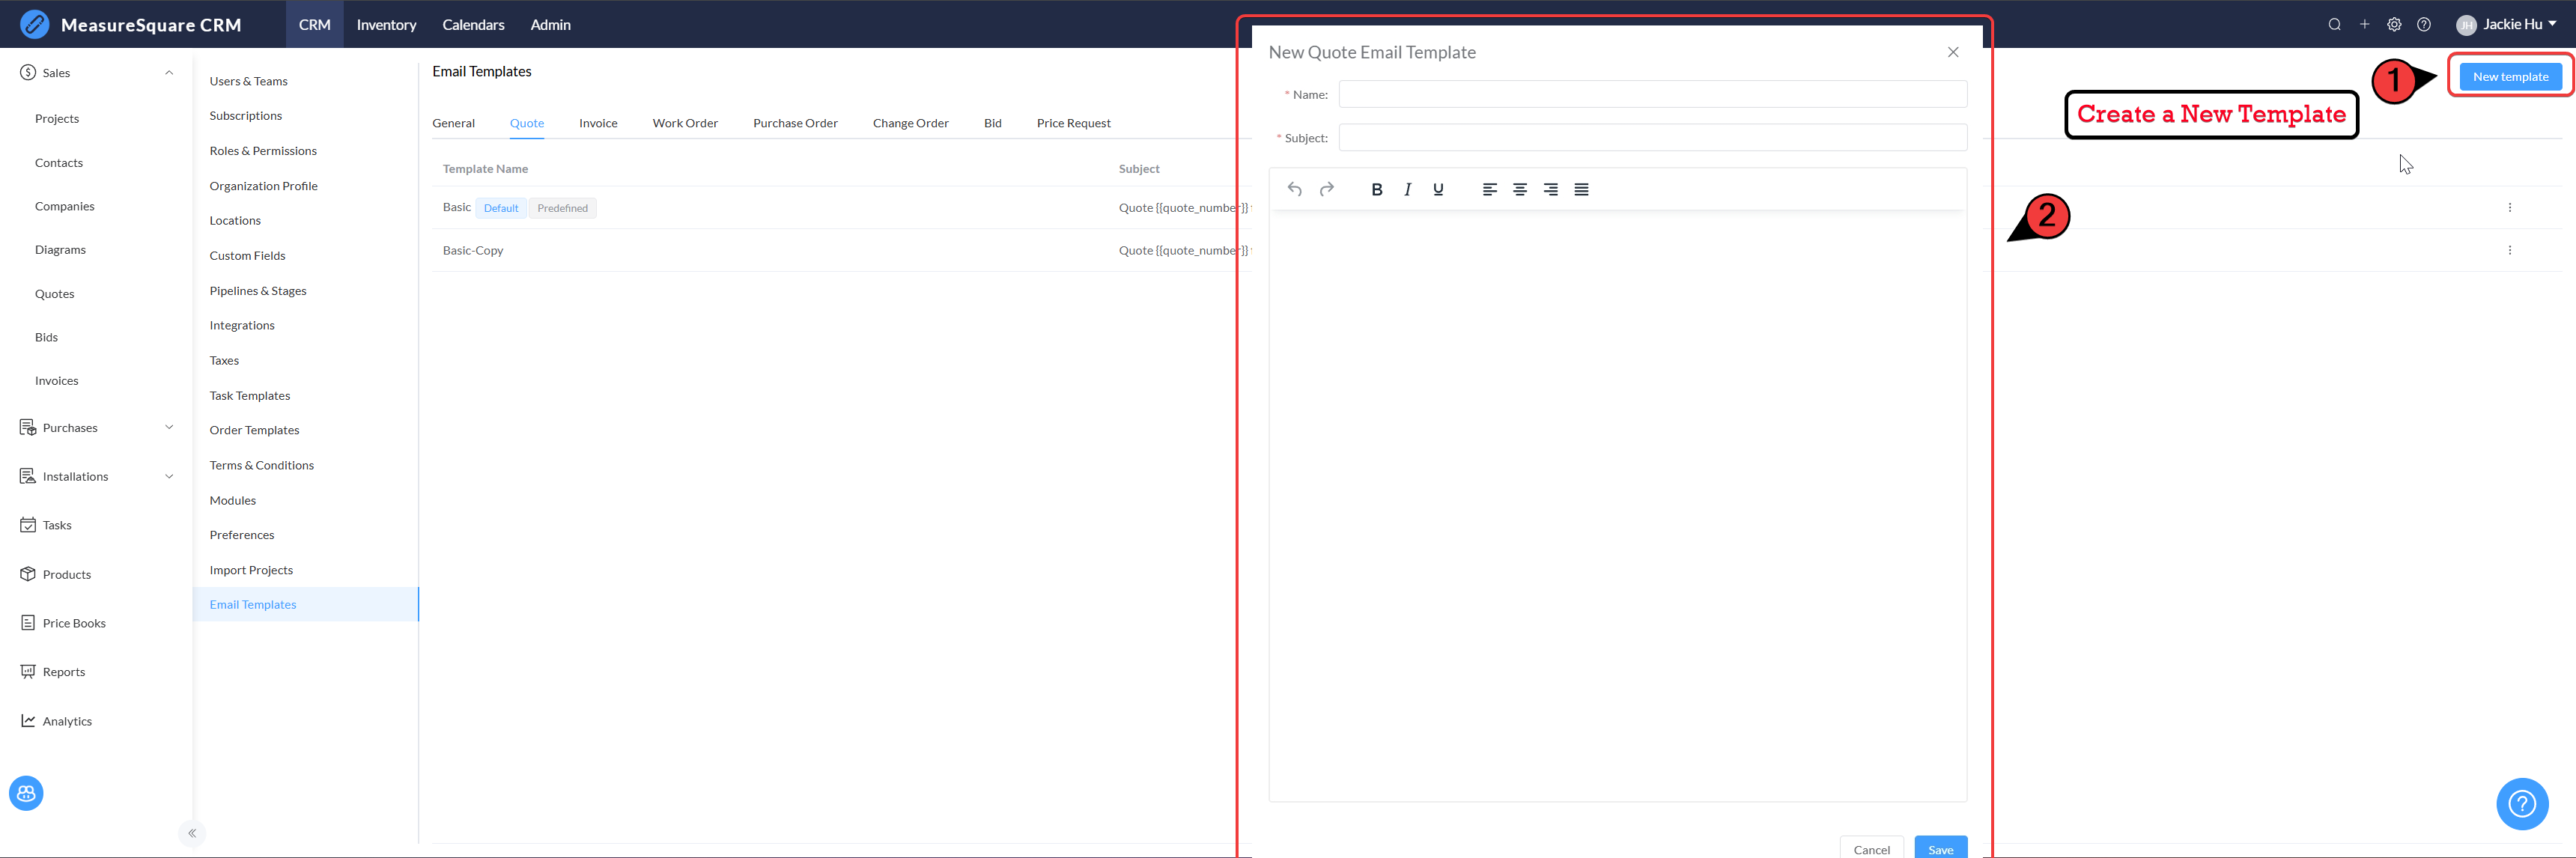Image resolution: width=2576 pixels, height=858 pixels.
Task: Click the New template button
Action: pos(2510,76)
